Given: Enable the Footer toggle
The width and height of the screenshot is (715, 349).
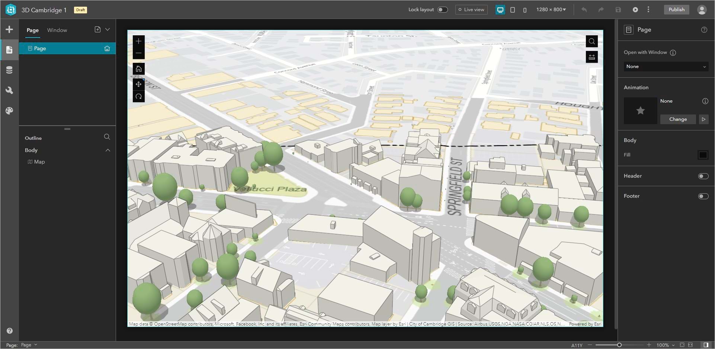Looking at the screenshot, I should coord(703,196).
